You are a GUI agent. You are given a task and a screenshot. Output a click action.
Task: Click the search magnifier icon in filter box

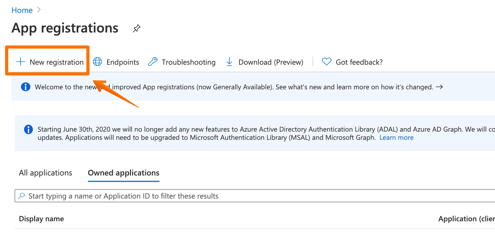click(x=22, y=196)
